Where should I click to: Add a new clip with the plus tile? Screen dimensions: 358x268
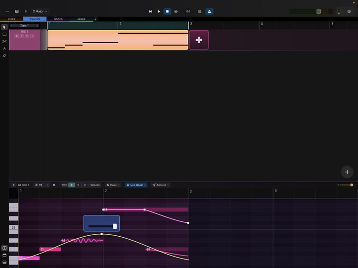tap(199, 40)
